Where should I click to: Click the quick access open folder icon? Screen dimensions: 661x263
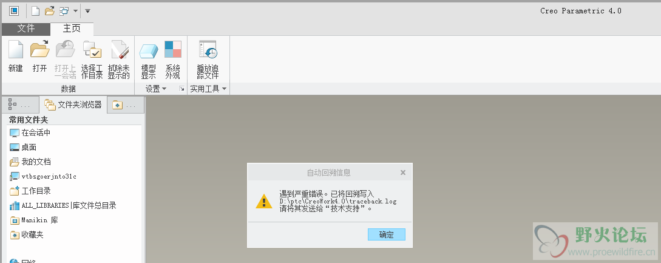(x=50, y=10)
